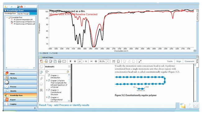This screenshot has width=202, height=114.
Task: Select the highlighted Knowledge Base navigation button
Action: [20, 95]
